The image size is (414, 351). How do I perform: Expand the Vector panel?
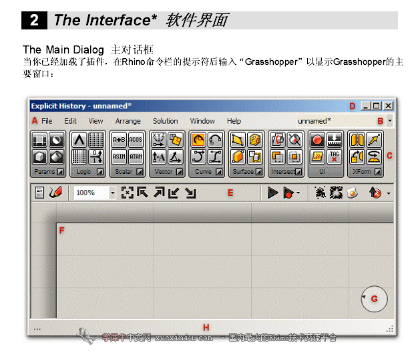(180, 172)
